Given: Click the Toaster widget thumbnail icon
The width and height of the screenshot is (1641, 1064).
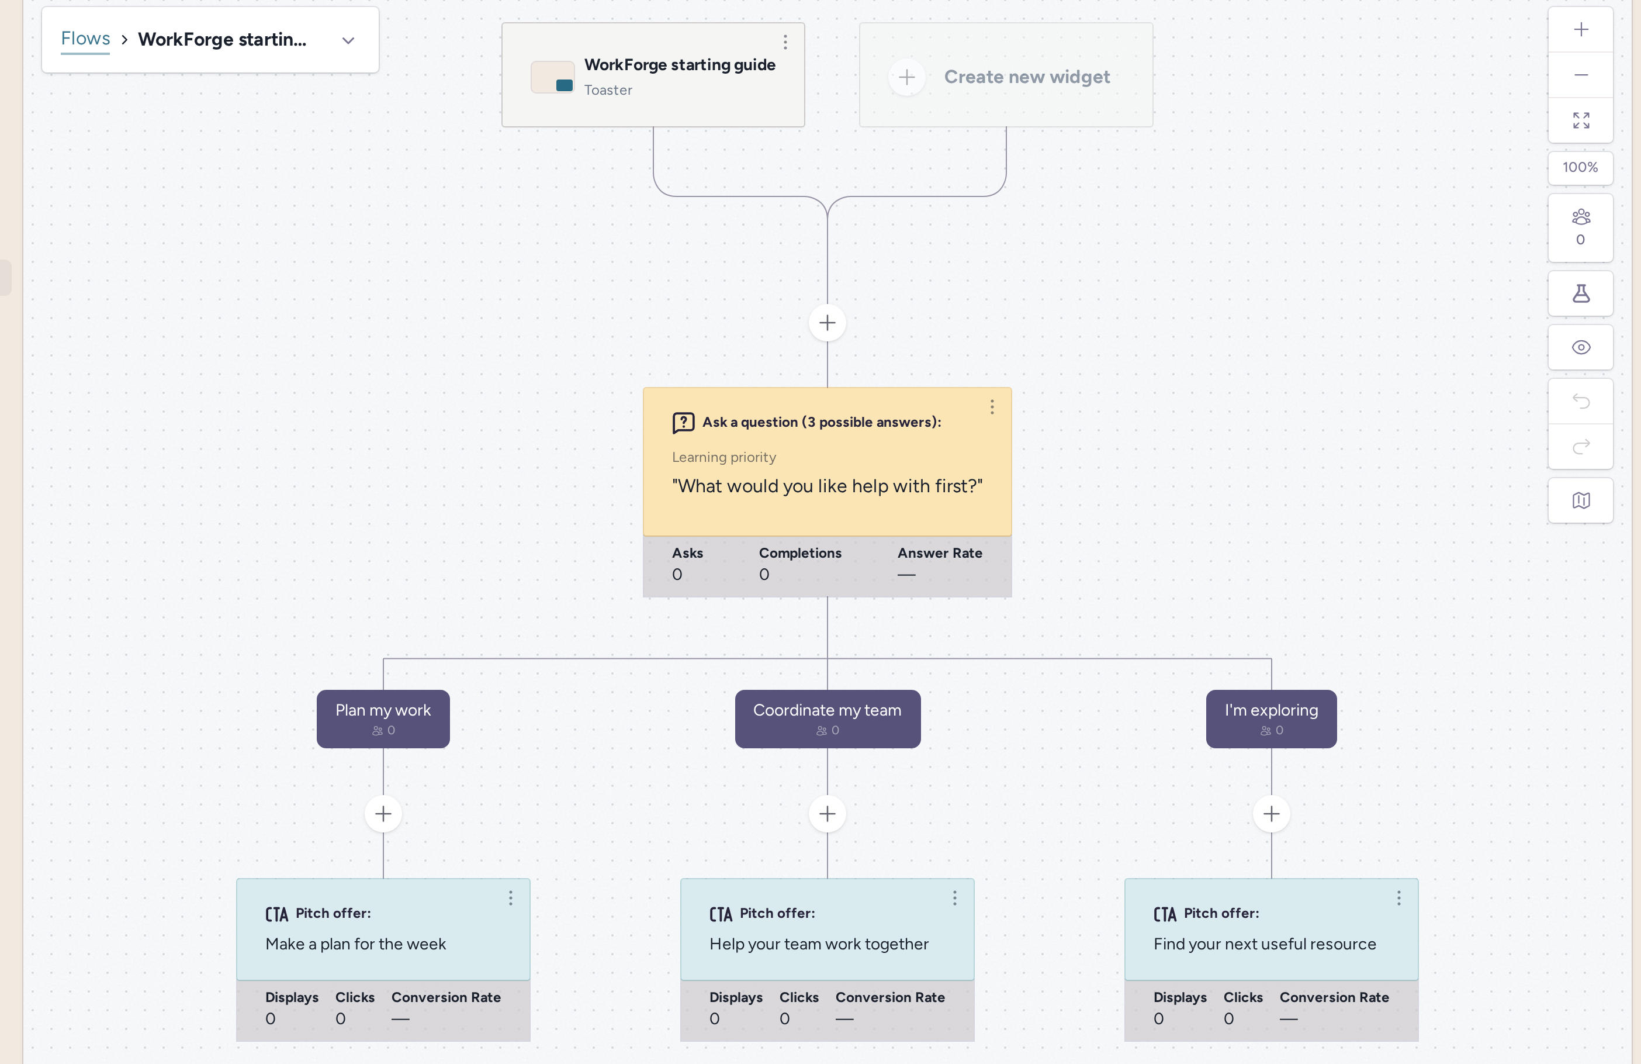Looking at the screenshot, I should click(552, 77).
